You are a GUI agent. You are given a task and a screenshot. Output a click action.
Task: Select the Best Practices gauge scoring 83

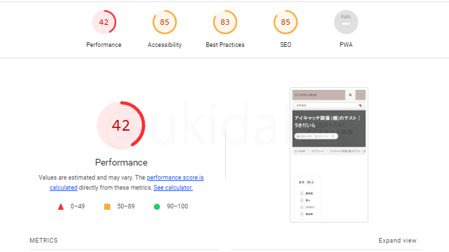click(225, 22)
